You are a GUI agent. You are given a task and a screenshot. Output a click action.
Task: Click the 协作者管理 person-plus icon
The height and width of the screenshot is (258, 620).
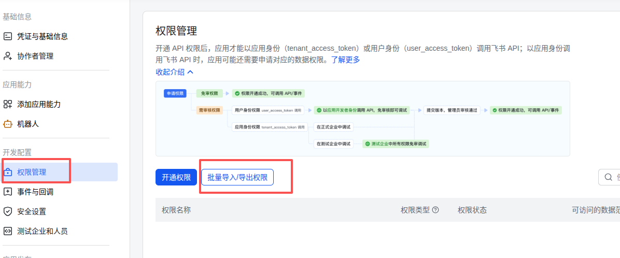[x=8, y=56]
